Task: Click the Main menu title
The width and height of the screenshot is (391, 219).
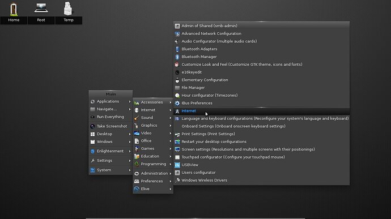Action: coord(110,94)
